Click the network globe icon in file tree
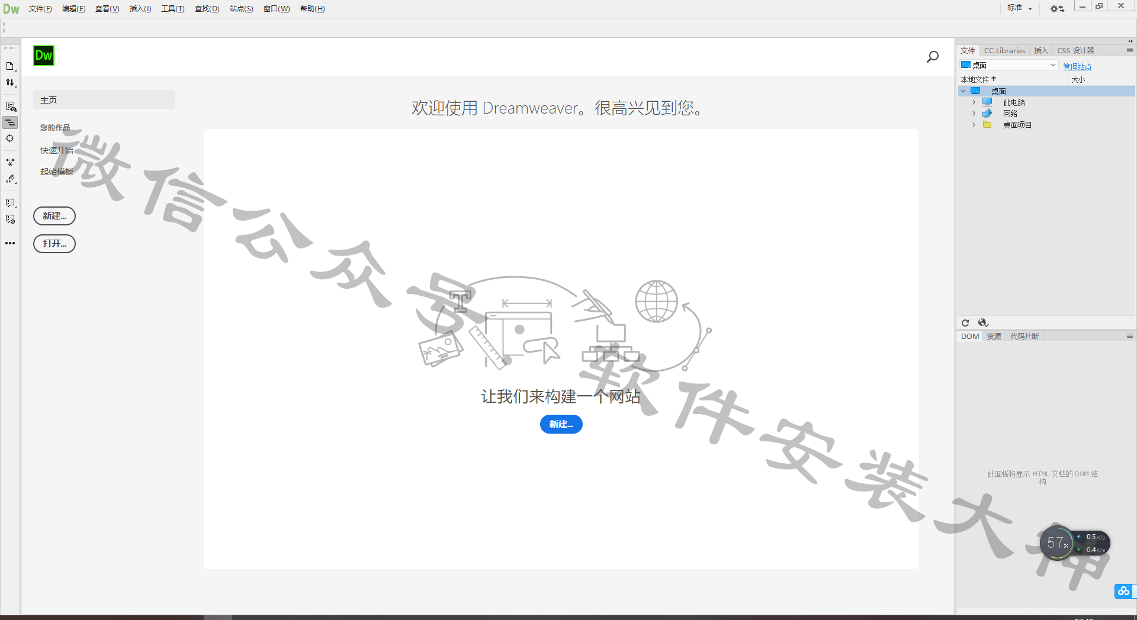Viewport: 1137px width, 620px height. coord(987,114)
